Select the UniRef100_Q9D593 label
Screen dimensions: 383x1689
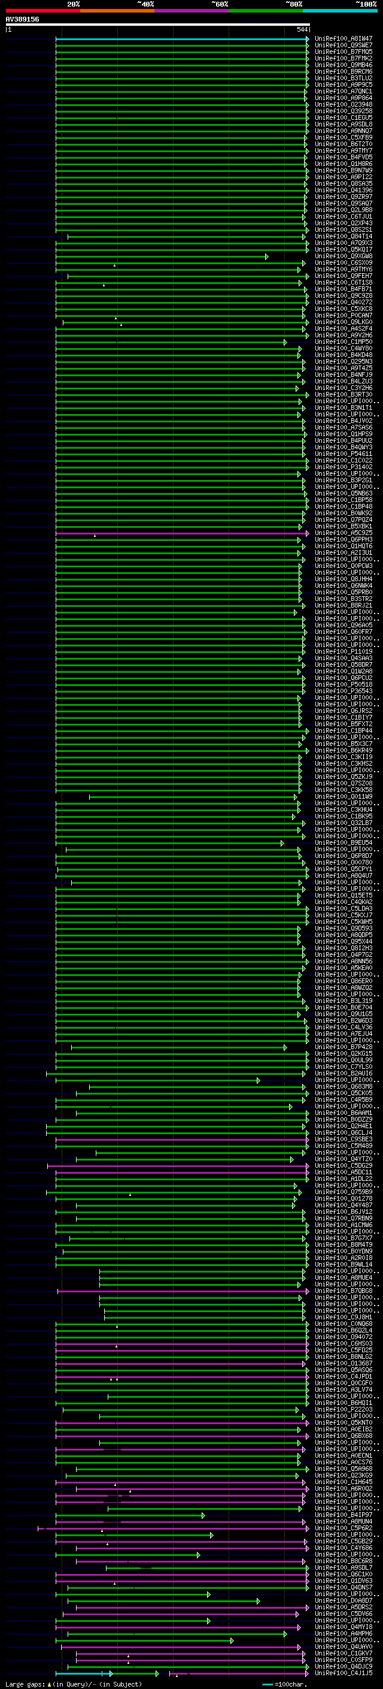pos(344,929)
